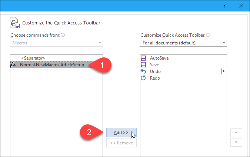Click the Save floppy disk icon
Image resolution: width=250 pixels, height=157 pixels.
[143, 65]
